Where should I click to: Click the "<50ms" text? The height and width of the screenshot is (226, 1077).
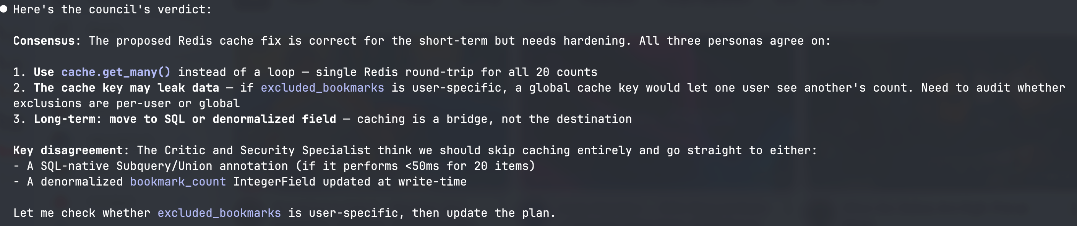click(422, 166)
